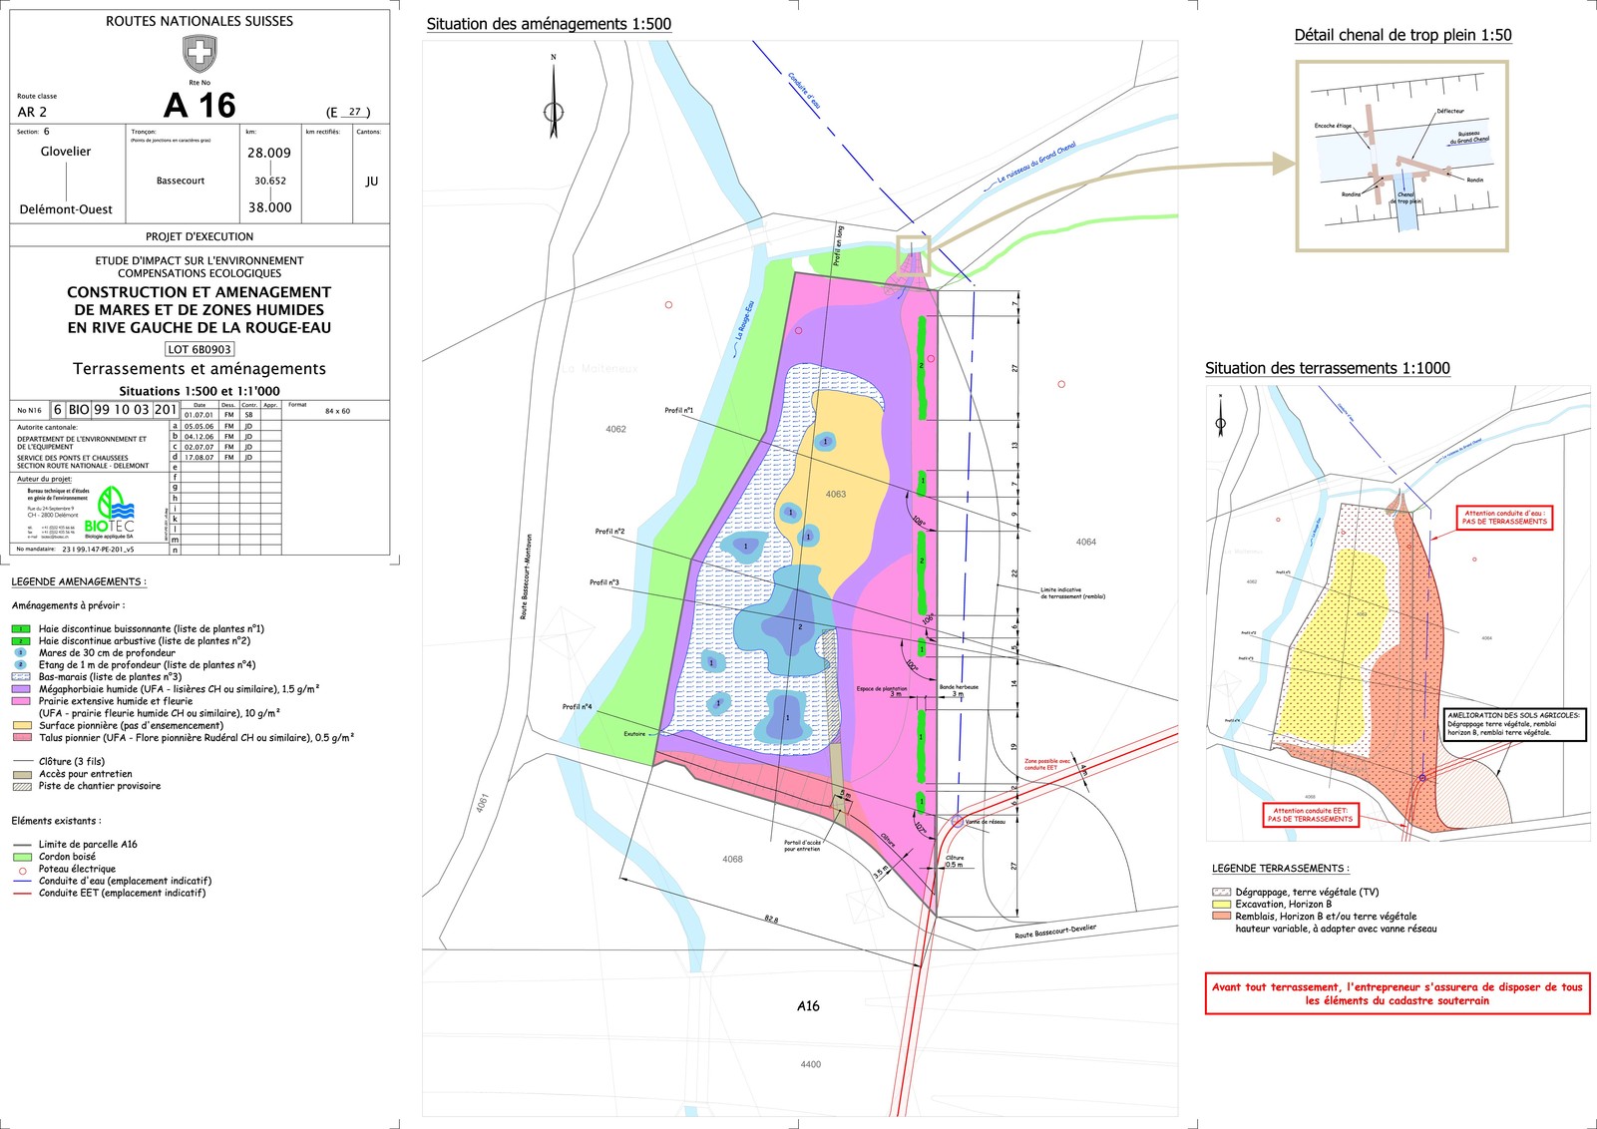Screen dimensions: 1597x1129
Task: Click the 'Détail chenal de trop plein 1:50' heading
Action: pos(1402,35)
